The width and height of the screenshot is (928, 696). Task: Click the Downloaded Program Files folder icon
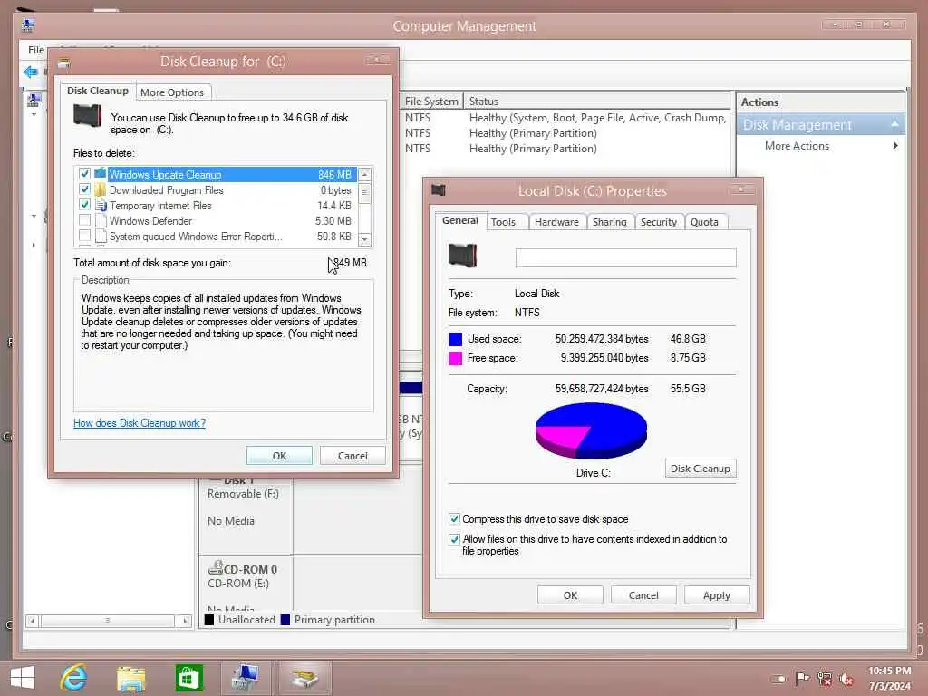coord(100,189)
